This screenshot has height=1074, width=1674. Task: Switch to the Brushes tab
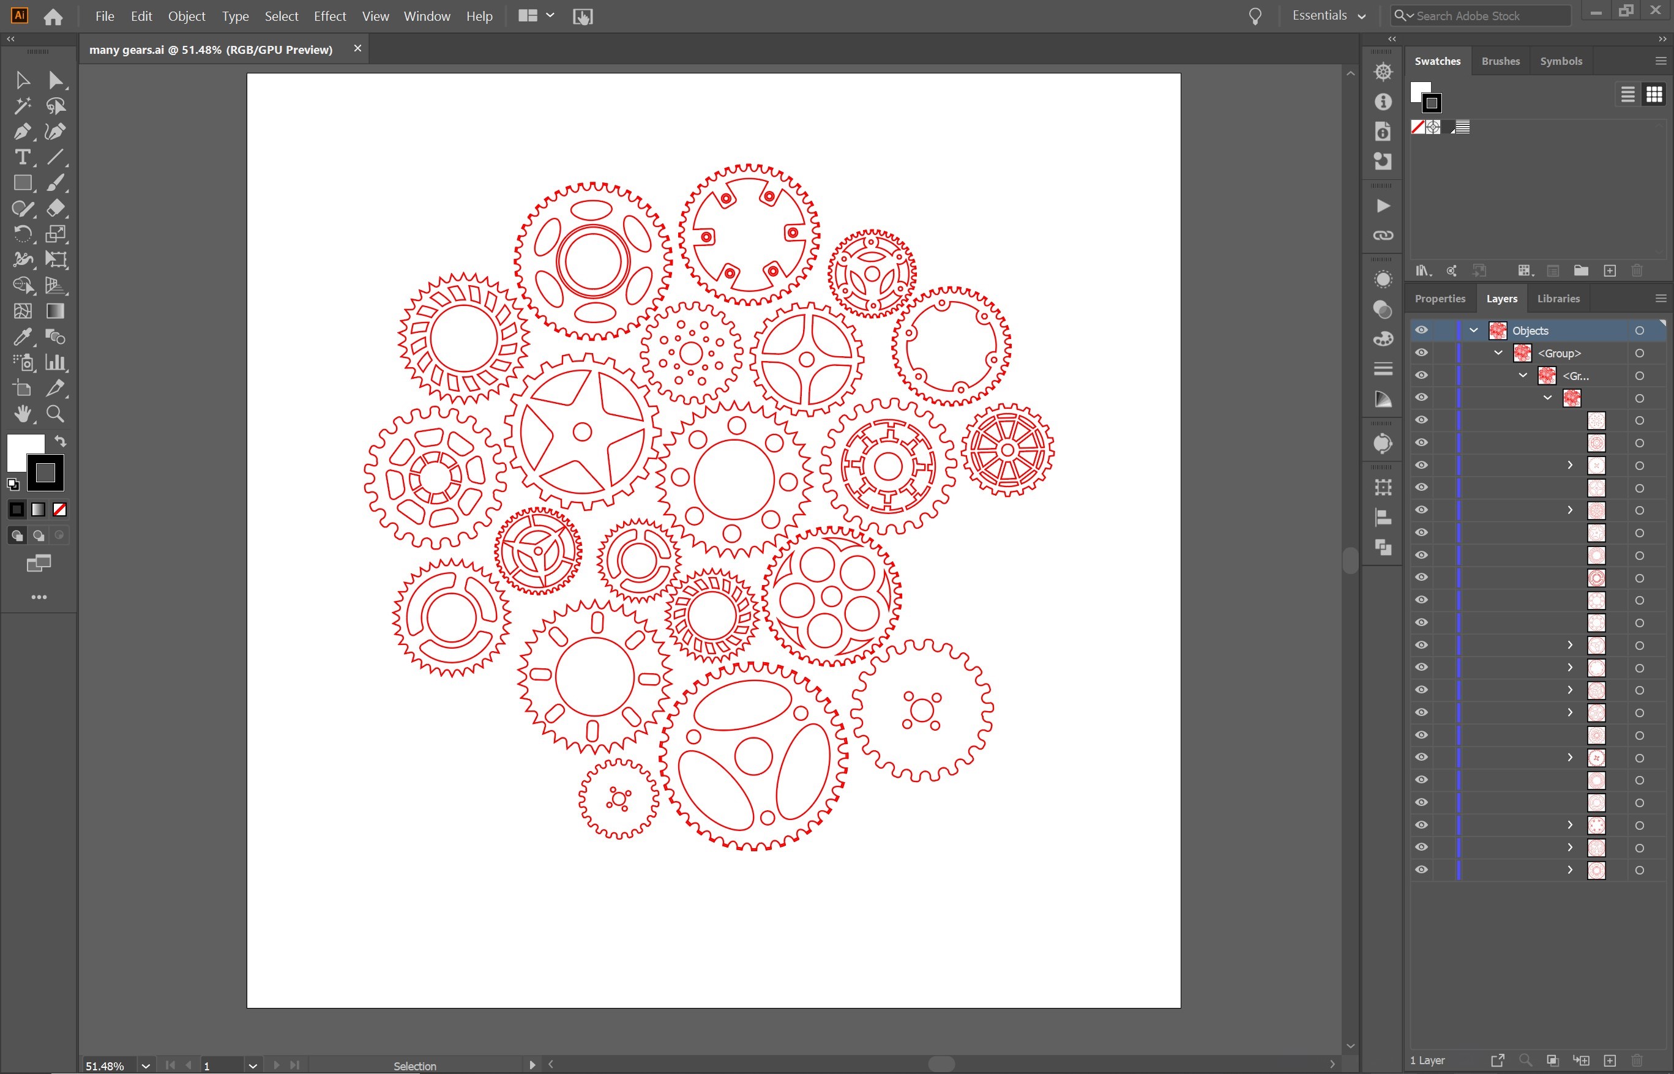pyautogui.click(x=1500, y=61)
